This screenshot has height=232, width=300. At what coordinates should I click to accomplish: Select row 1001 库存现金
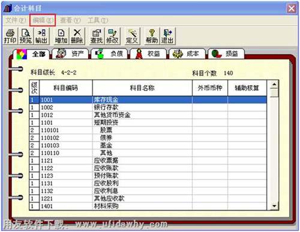(148, 100)
